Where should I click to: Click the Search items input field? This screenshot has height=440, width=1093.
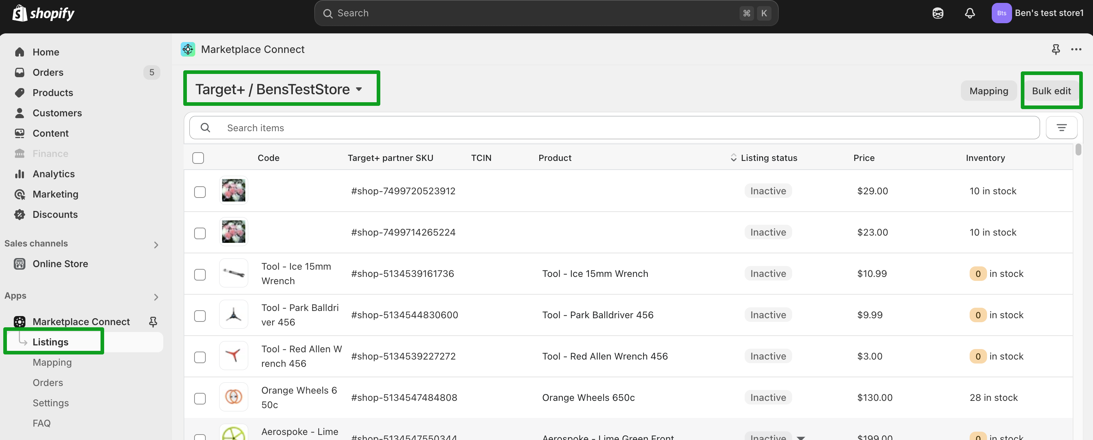click(x=614, y=128)
